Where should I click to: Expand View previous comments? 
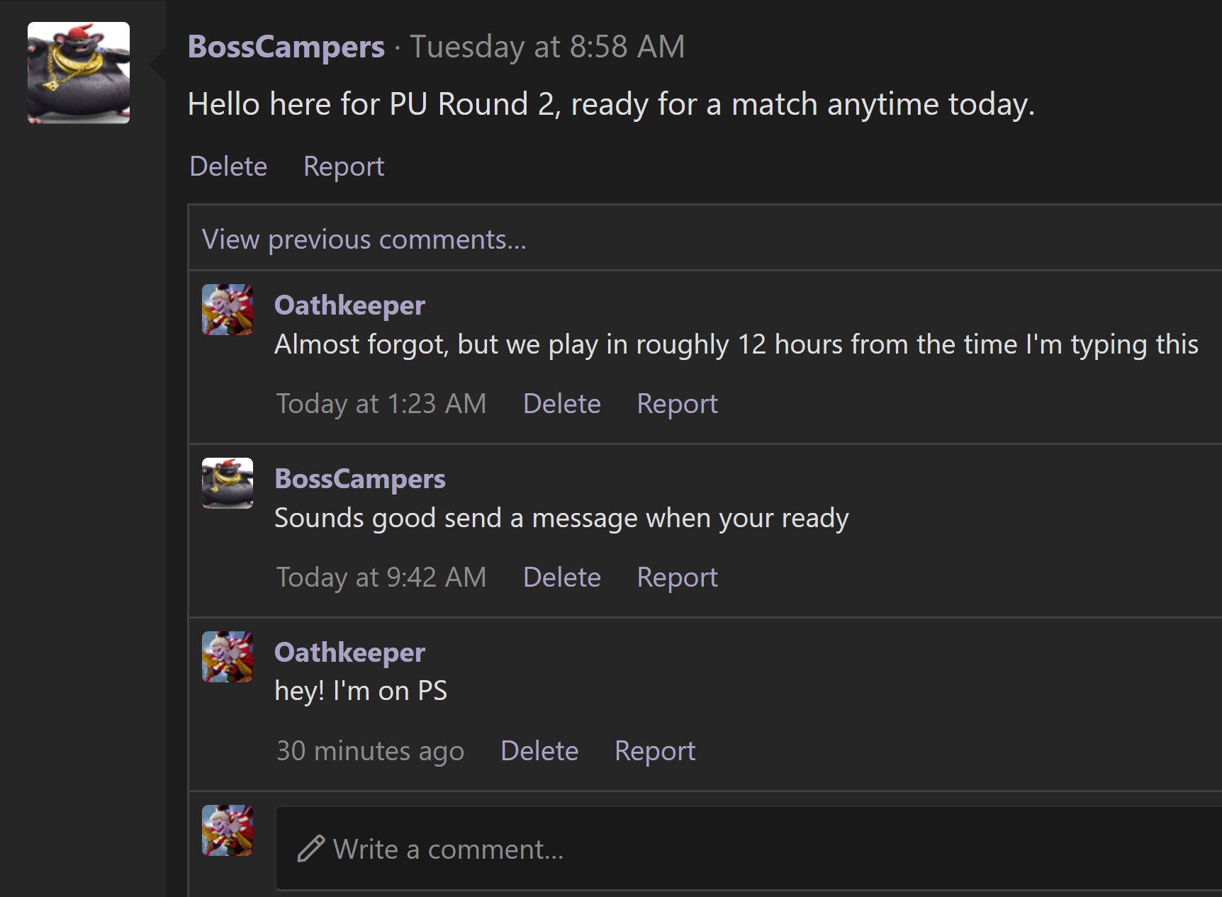pyautogui.click(x=364, y=239)
